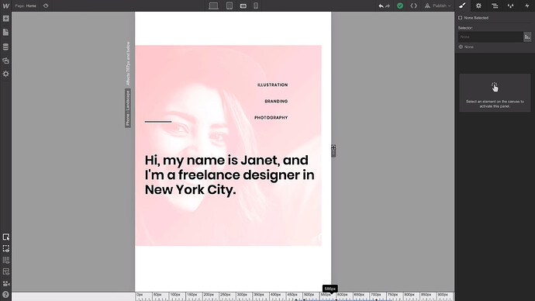Switch to Phone Portrait breakpoint
535x301 pixels.
(x=256, y=5)
